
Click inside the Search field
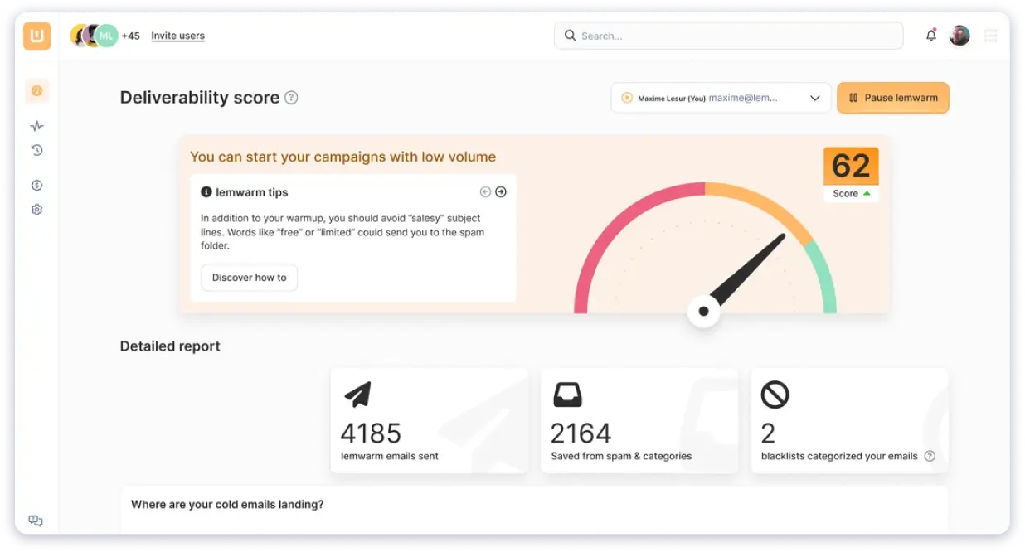pyautogui.click(x=728, y=35)
